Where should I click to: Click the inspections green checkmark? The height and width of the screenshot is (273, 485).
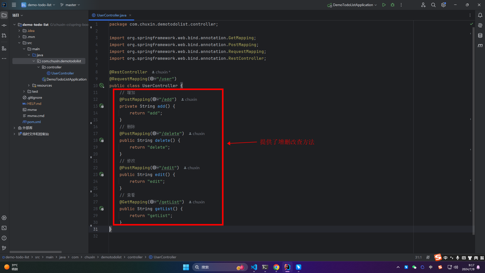(471, 24)
